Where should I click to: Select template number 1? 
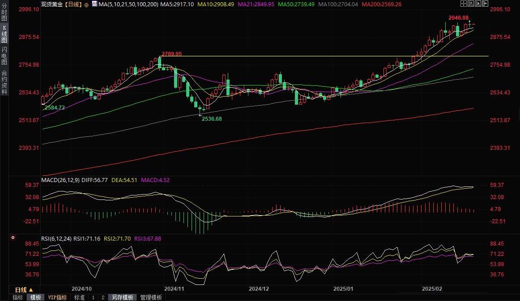93,297
